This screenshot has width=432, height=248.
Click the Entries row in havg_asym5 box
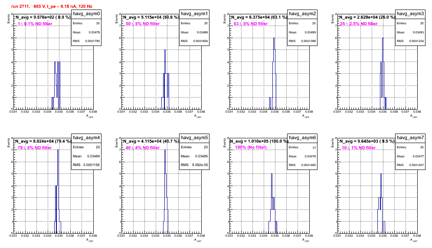[x=194, y=147]
